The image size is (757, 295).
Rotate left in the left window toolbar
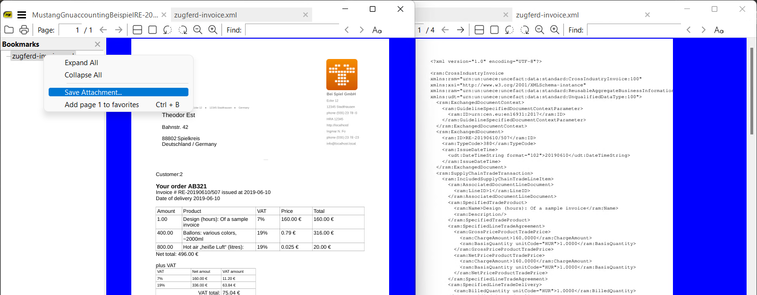point(168,30)
